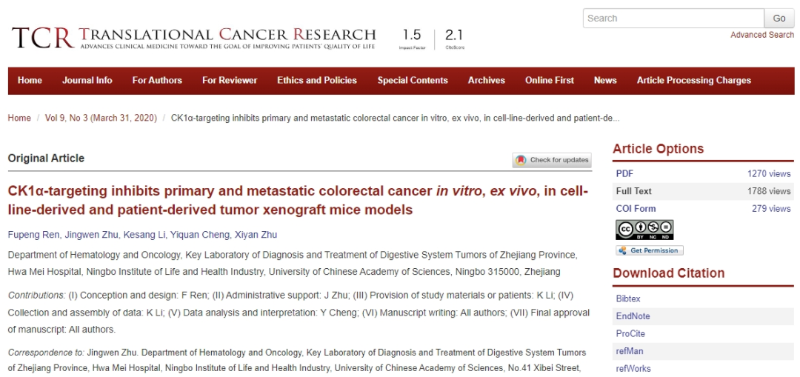The width and height of the screenshot is (800, 377).
Task: Open the Archives menu item
Action: tap(486, 81)
